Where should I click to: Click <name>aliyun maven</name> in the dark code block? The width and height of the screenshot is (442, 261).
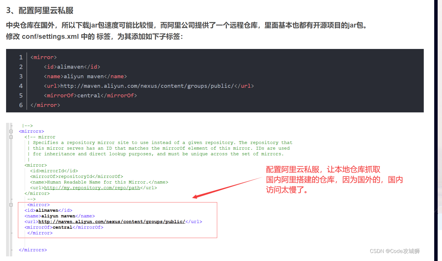(85, 76)
